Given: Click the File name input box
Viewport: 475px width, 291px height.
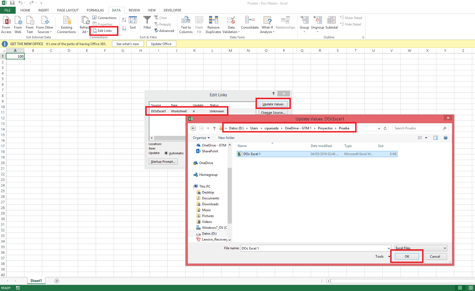Looking at the screenshot, I should pos(316,248).
